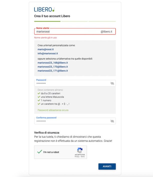This screenshot has height=177, width=153.
Task: Click the second progress step bar
Action: [74, 21]
